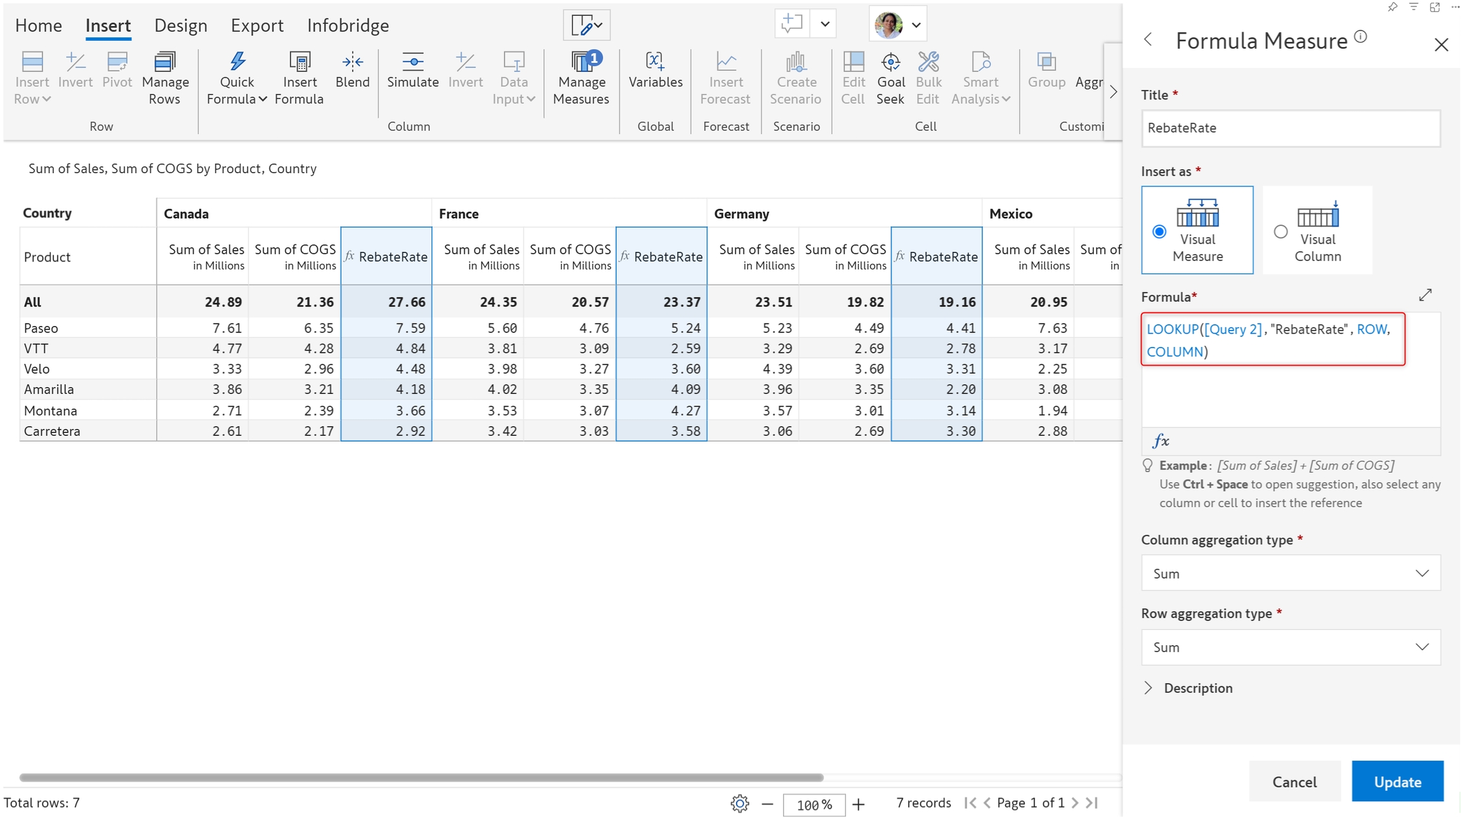Open settings gear in status bar
Image resolution: width=1462 pixels, height=819 pixels.
point(739,804)
